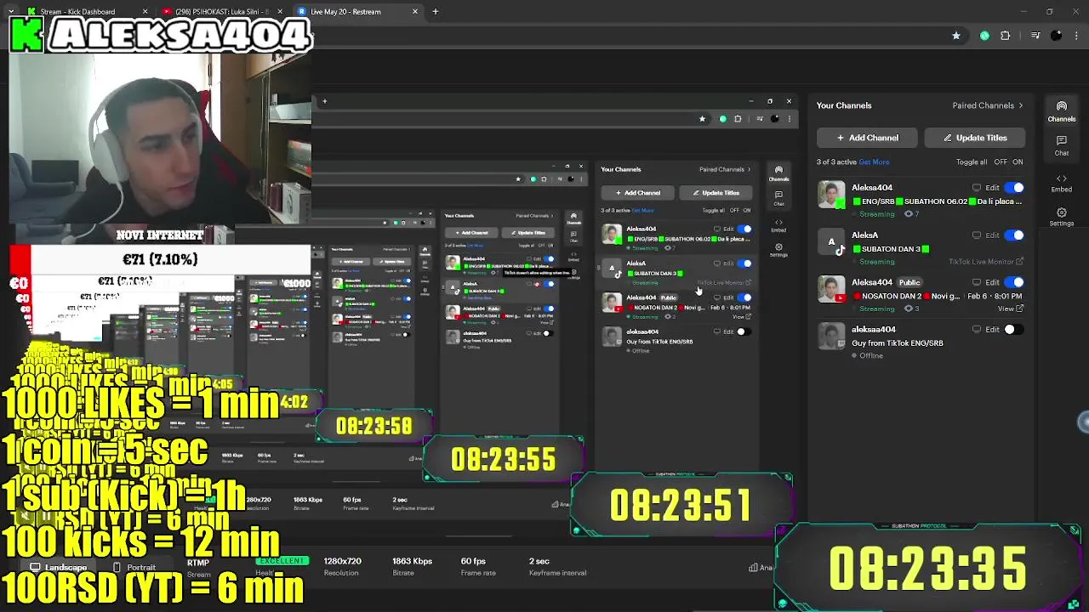Click the Aleksa404 YouTube channel avatar
The height and width of the screenshot is (612, 1089).
[x=831, y=289]
